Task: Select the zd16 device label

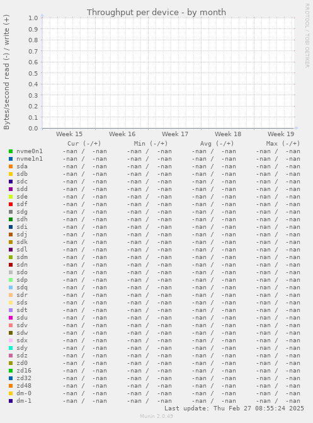Action: point(24,371)
